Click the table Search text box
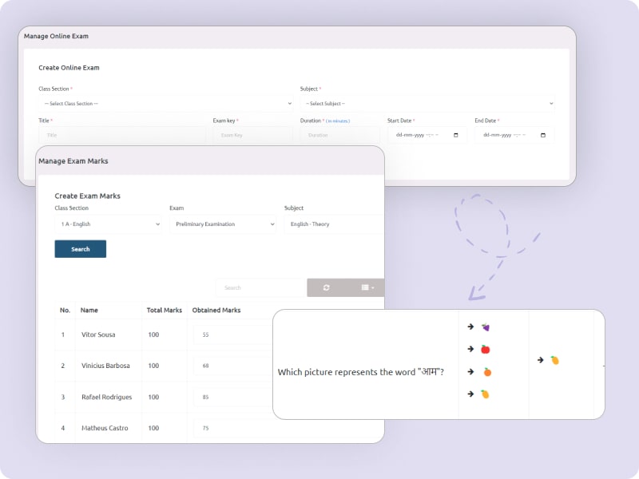 point(260,287)
